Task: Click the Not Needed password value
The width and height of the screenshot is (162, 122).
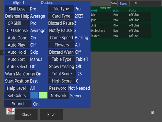Action: click(79, 88)
